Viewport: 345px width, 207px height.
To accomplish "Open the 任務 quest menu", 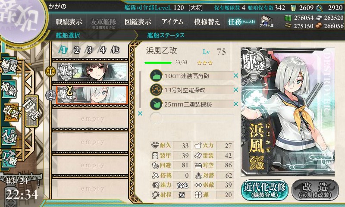I will (241, 22).
